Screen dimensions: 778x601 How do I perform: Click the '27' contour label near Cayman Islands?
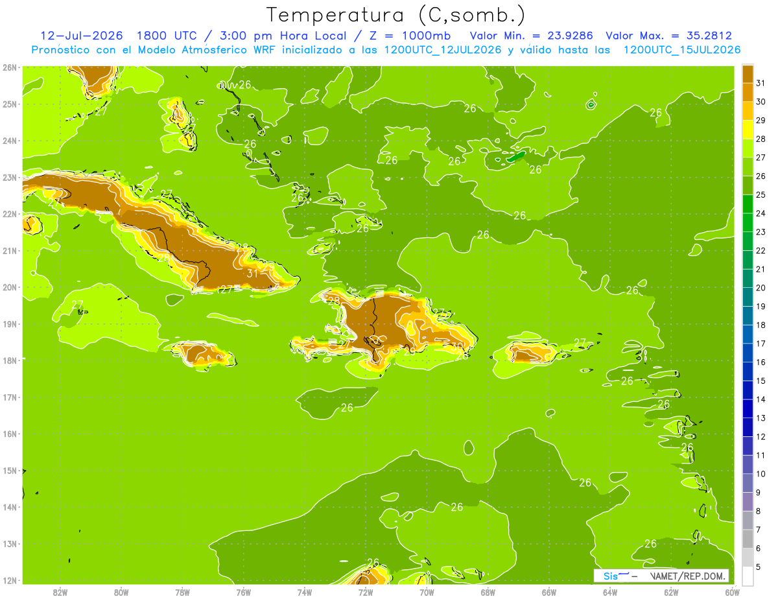(x=78, y=304)
